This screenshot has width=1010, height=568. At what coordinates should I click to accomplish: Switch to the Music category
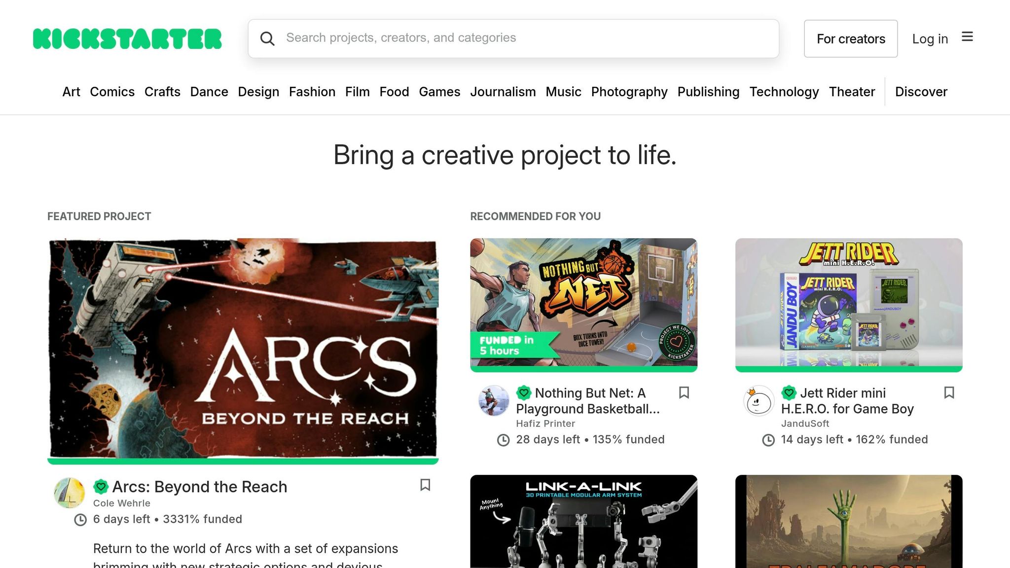tap(563, 92)
